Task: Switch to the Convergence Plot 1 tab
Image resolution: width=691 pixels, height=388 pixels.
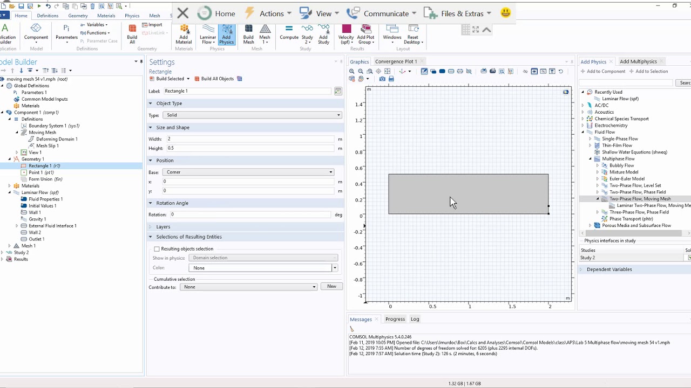Action: coord(396,61)
